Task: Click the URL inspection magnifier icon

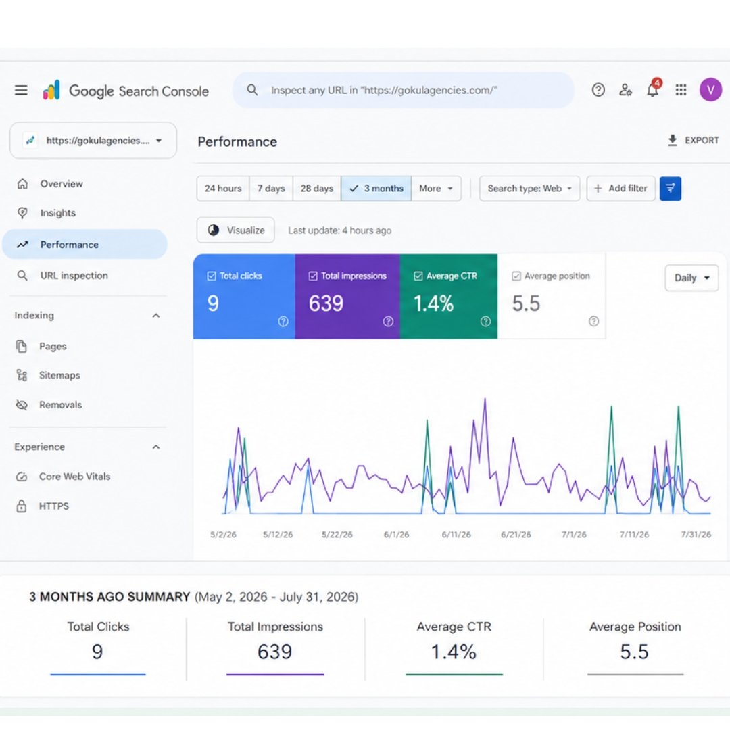Action: [22, 276]
